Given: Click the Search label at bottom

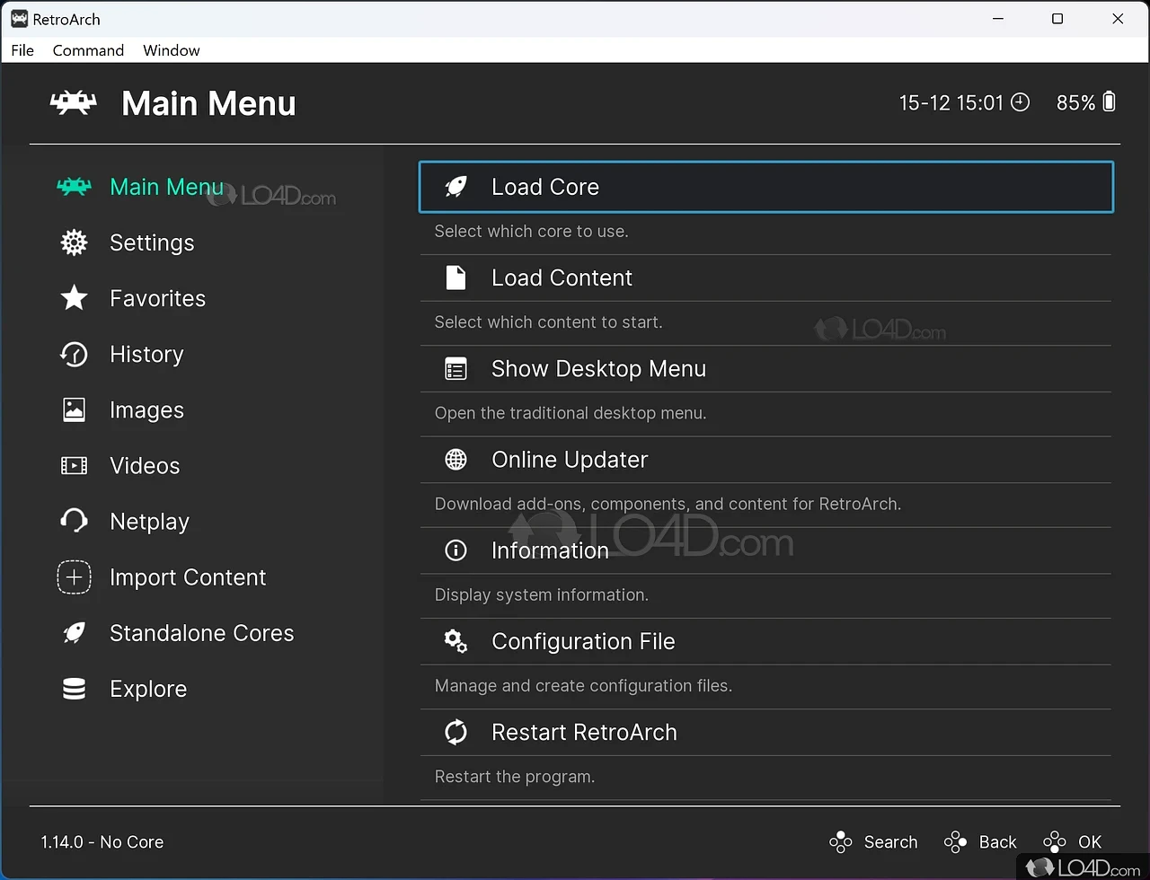Looking at the screenshot, I should click(890, 841).
